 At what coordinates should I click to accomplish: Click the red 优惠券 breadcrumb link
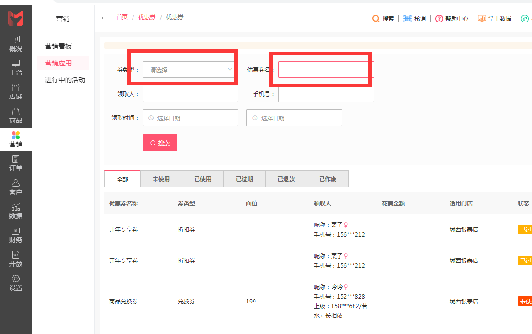click(147, 17)
